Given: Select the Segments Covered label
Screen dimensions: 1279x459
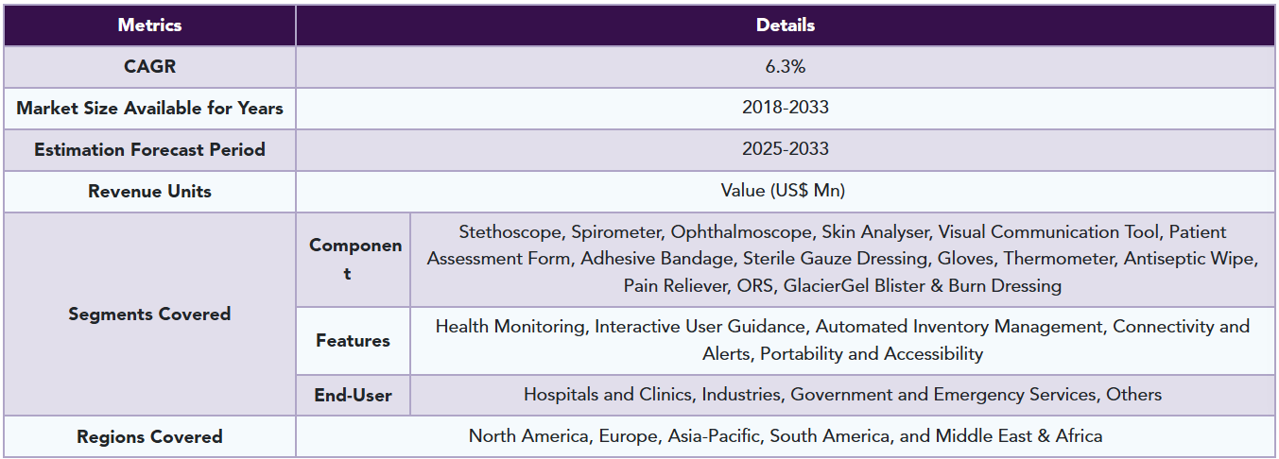Looking at the screenshot, I should [x=149, y=314].
